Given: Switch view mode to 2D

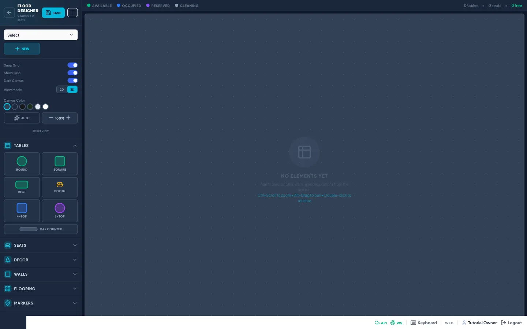Looking at the screenshot, I should point(62,90).
